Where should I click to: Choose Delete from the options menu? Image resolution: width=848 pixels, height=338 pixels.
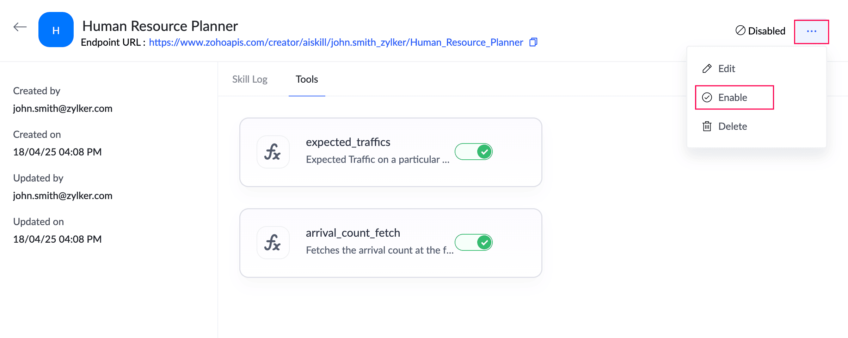pyautogui.click(x=732, y=126)
